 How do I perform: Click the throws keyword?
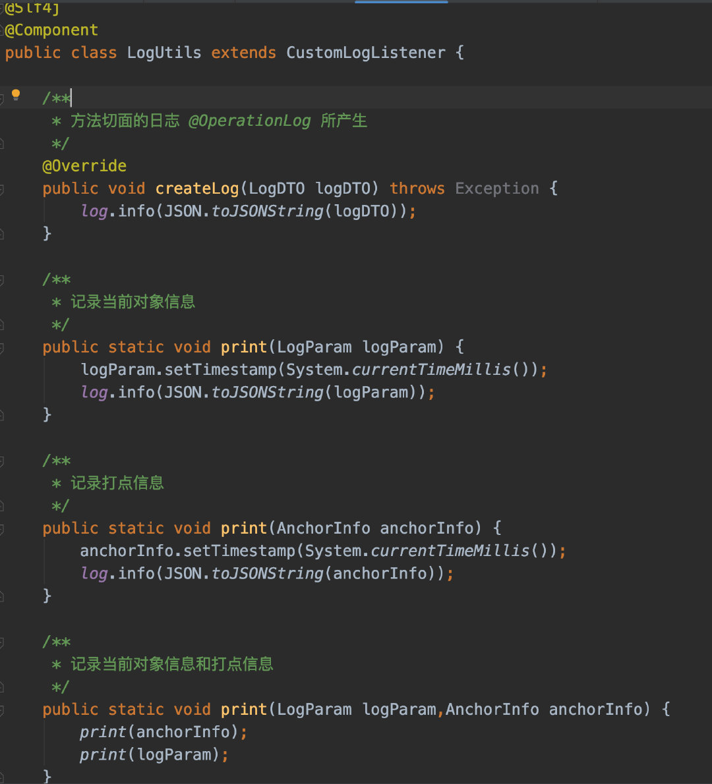tap(417, 188)
